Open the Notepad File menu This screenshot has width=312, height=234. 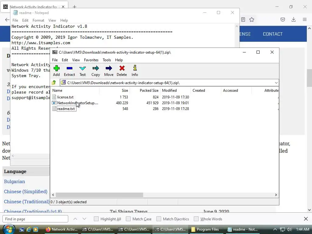15,20
